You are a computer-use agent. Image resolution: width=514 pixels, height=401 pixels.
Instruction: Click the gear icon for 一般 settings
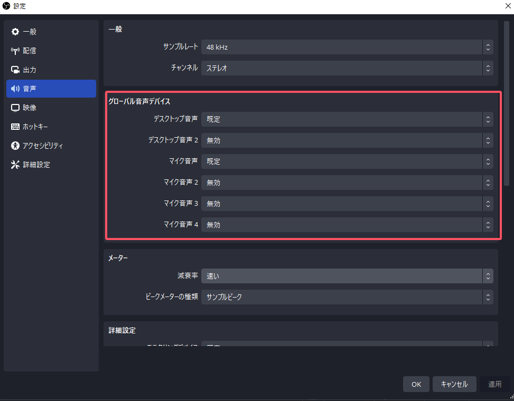pyautogui.click(x=15, y=32)
